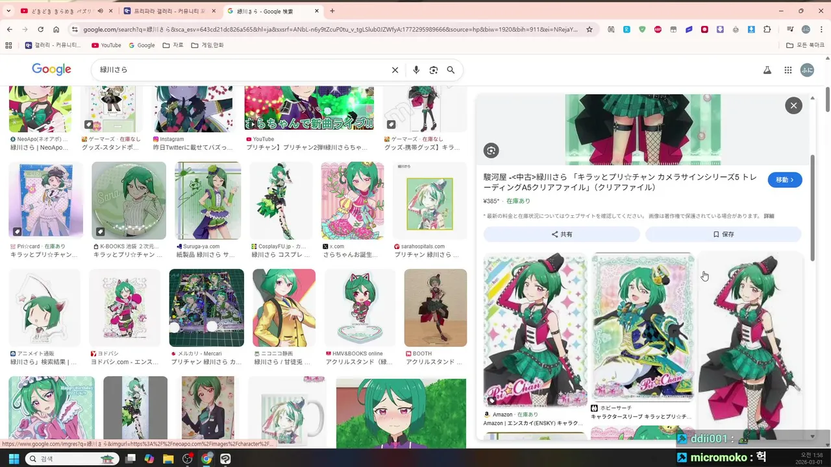831x467 pixels.
Task: Open the Google account avatar
Action: point(807,70)
